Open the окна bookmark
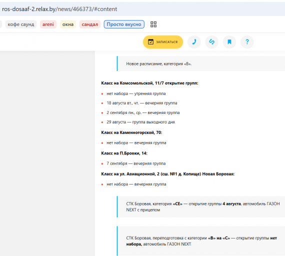 (x=68, y=24)
